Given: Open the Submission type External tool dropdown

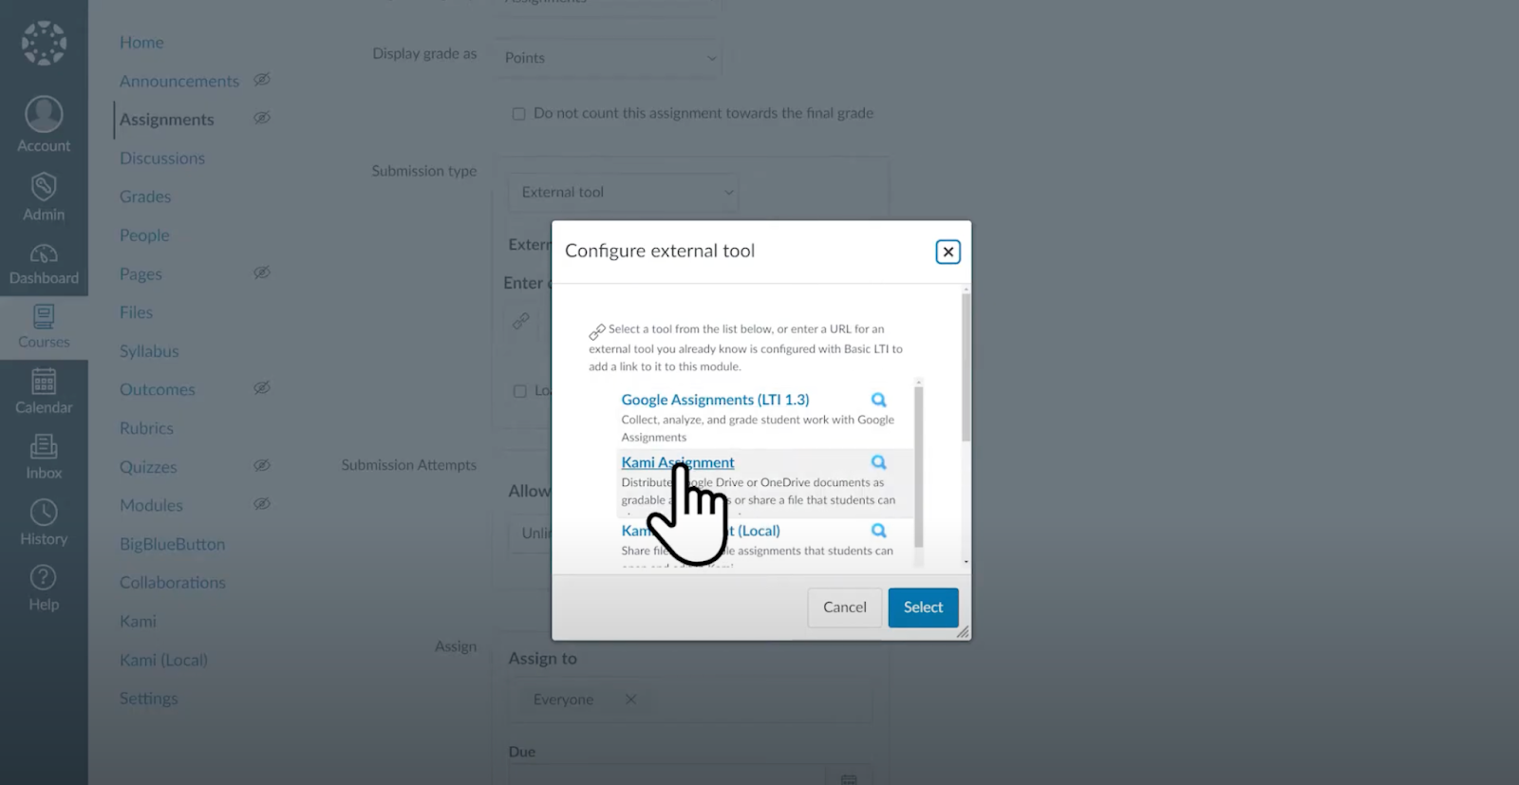Looking at the screenshot, I should click(623, 192).
